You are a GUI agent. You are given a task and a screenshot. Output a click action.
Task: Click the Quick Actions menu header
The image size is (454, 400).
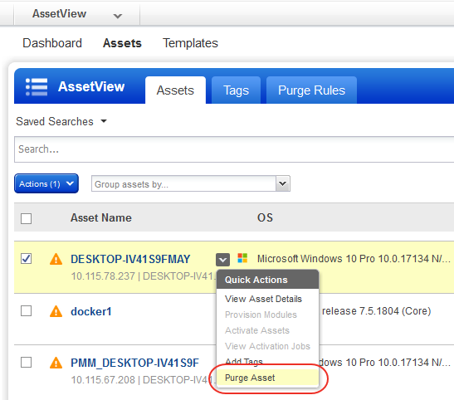(267, 280)
